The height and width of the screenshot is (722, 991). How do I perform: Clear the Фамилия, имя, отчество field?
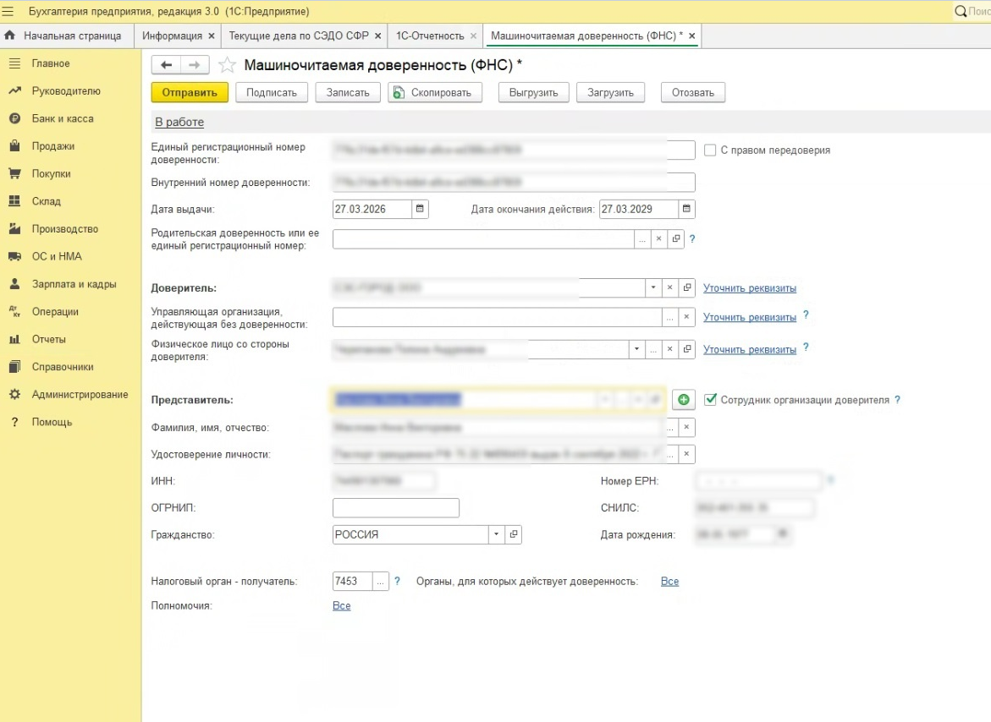(686, 427)
